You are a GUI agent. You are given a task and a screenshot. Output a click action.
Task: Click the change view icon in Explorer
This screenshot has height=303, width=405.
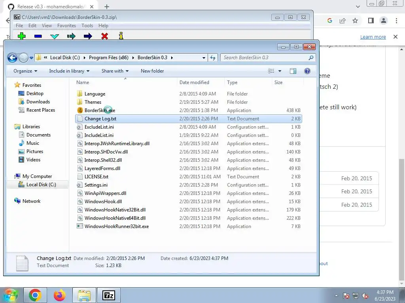click(271, 71)
